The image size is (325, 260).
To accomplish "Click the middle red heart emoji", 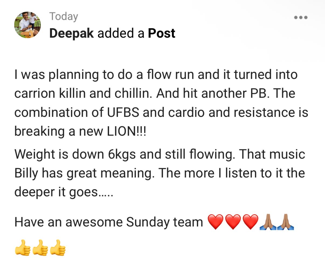I will [233, 222].
